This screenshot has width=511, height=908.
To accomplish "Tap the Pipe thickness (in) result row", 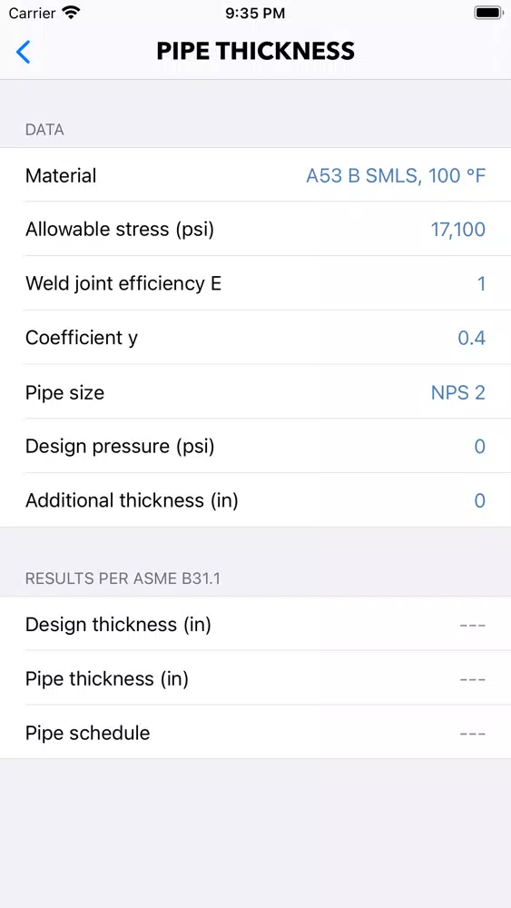I will pyautogui.click(x=255, y=678).
